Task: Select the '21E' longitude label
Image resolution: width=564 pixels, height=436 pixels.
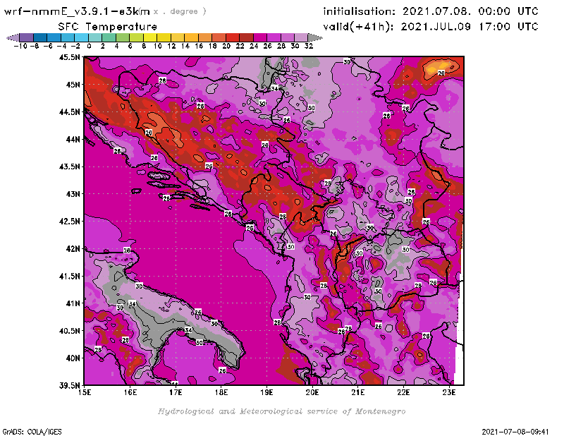Action: tap(358, 392)
